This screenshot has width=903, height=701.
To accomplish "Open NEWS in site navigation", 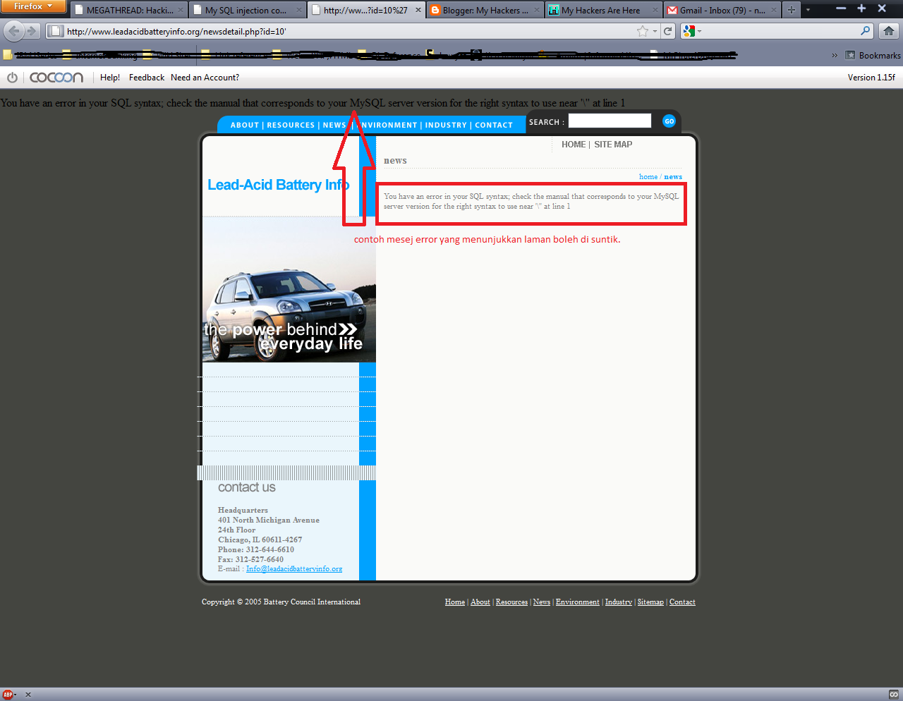I will pos(334,125).
